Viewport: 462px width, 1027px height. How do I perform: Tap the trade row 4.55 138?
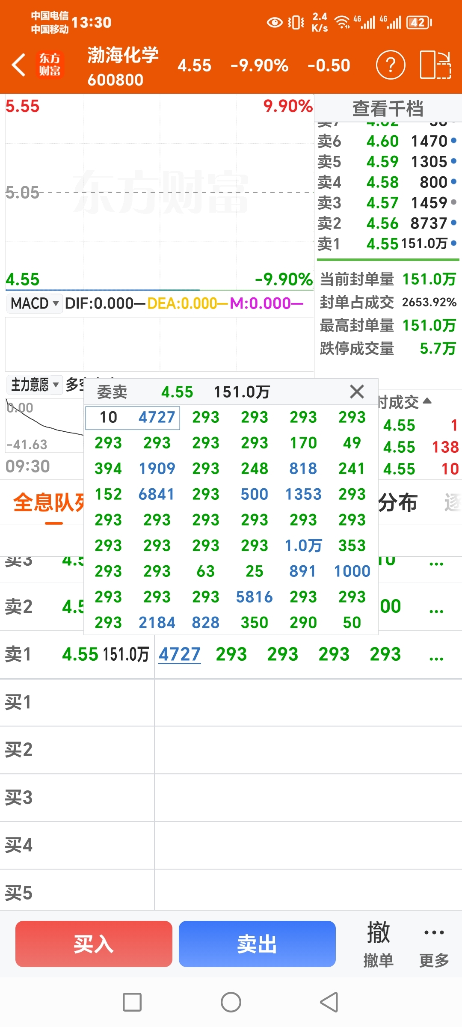(x=421, y=447)
